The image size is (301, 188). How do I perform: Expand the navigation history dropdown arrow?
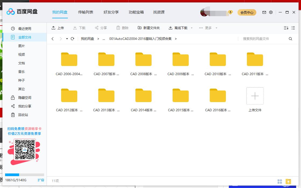[x=67, y=39]
